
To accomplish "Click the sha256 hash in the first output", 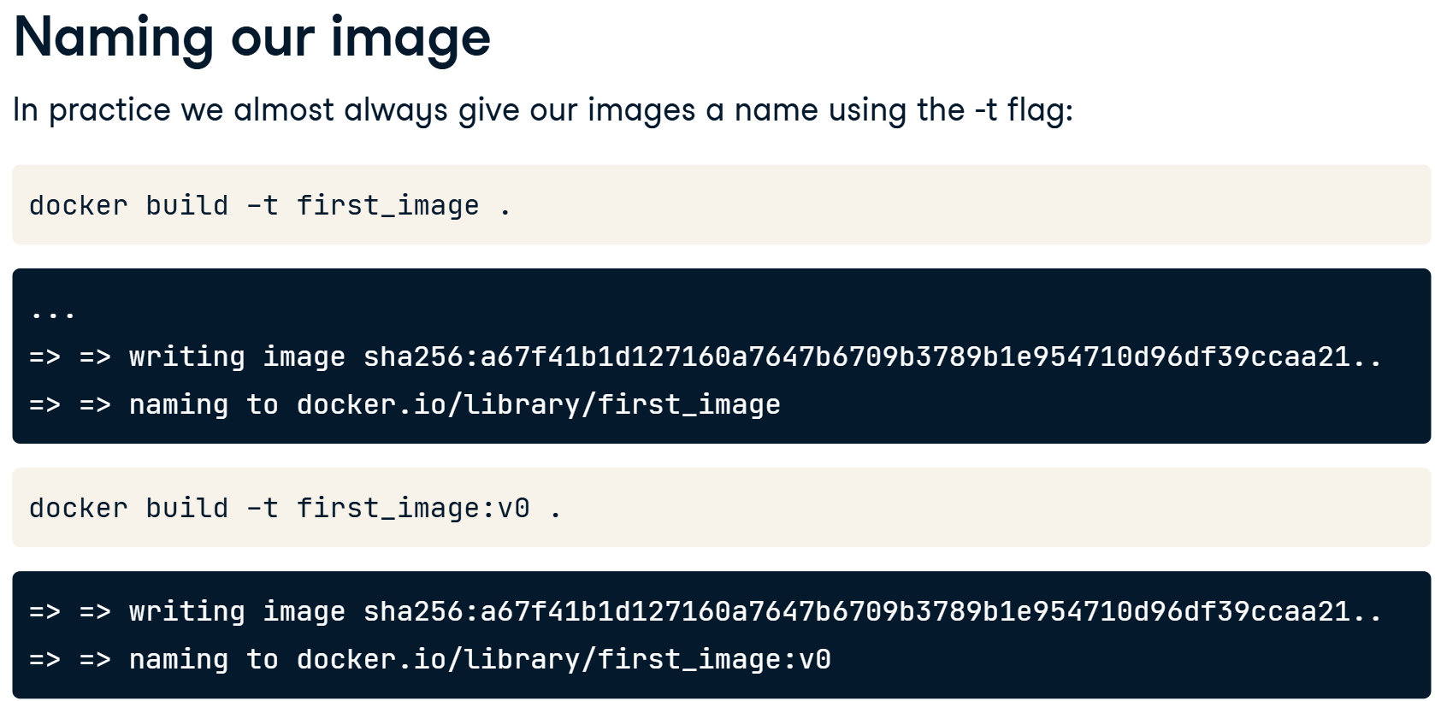I will pos(872,356).
